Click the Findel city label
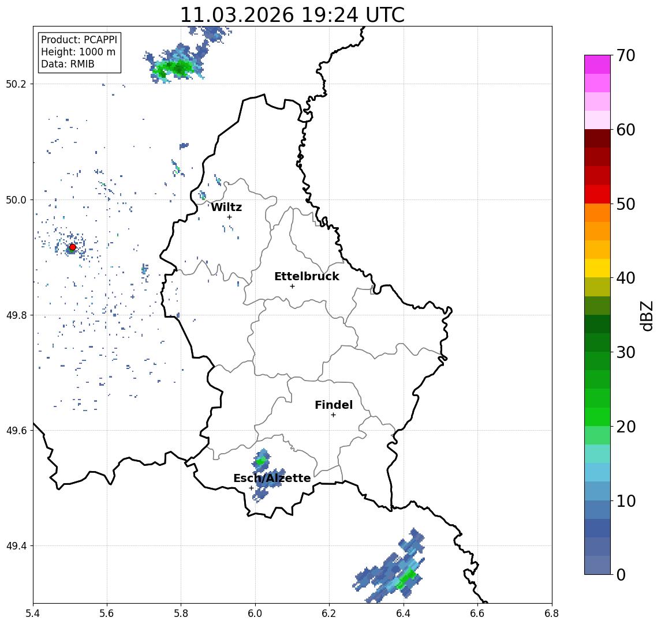The image size is (661, 625). (x=334, y=405)
